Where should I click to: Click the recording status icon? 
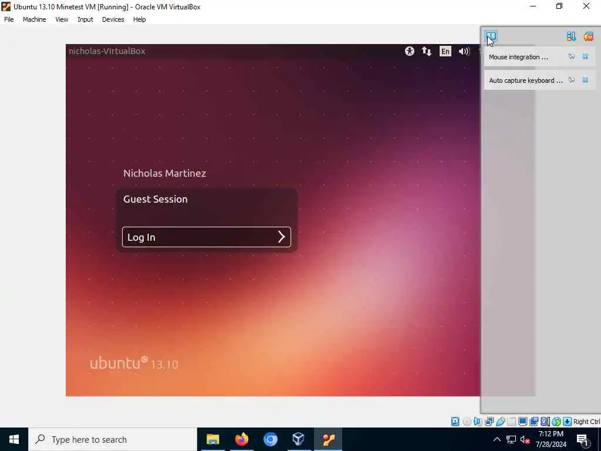click(x=534, y=422)
